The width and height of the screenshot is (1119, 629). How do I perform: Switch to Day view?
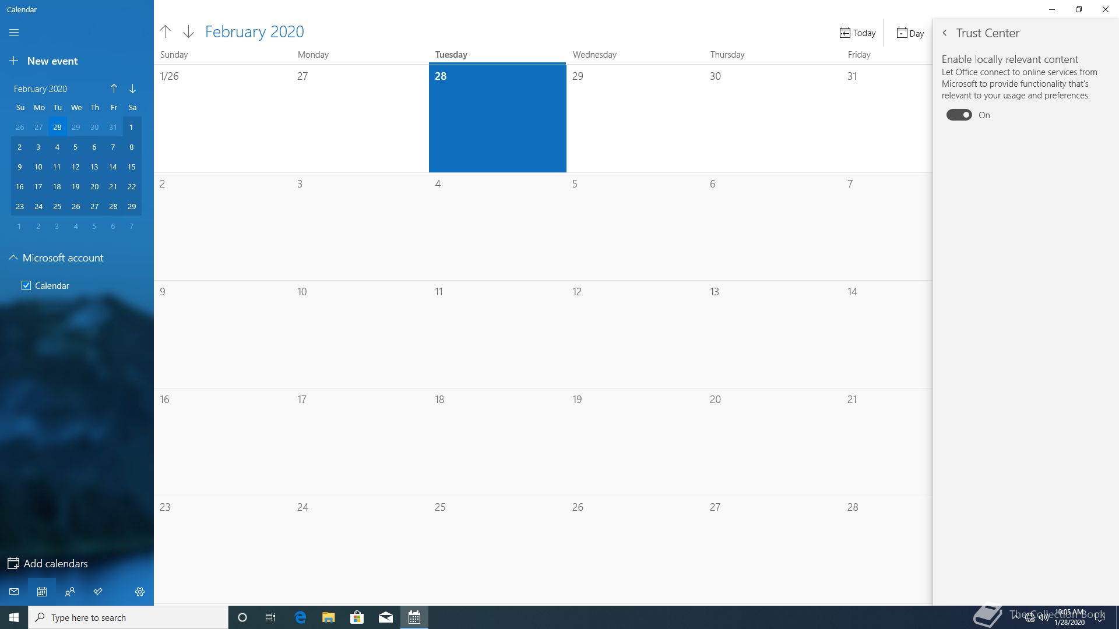910,33
